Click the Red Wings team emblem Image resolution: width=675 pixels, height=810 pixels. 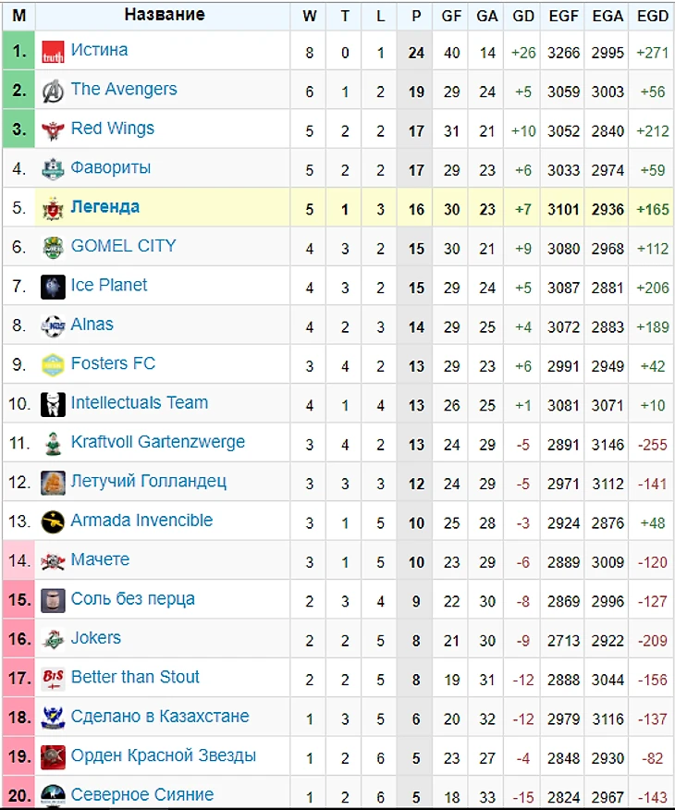pos(53,130)
